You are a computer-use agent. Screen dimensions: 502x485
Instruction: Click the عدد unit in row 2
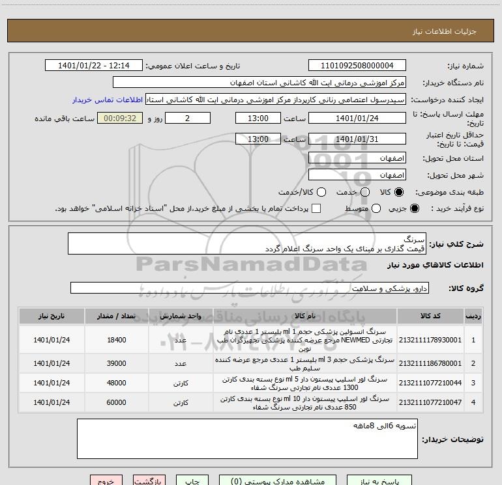(x=181, y=363)
